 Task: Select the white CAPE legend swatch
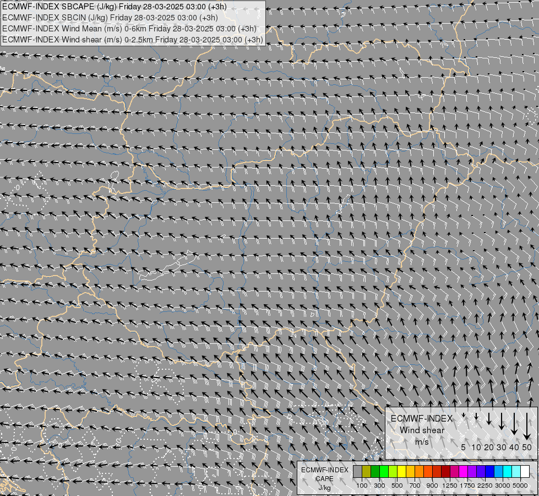525,472
